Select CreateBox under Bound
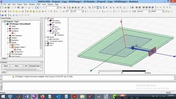Image resolution: width=176 pixels, height=99 pixels. pyautogui.click(x=61, y=35)
